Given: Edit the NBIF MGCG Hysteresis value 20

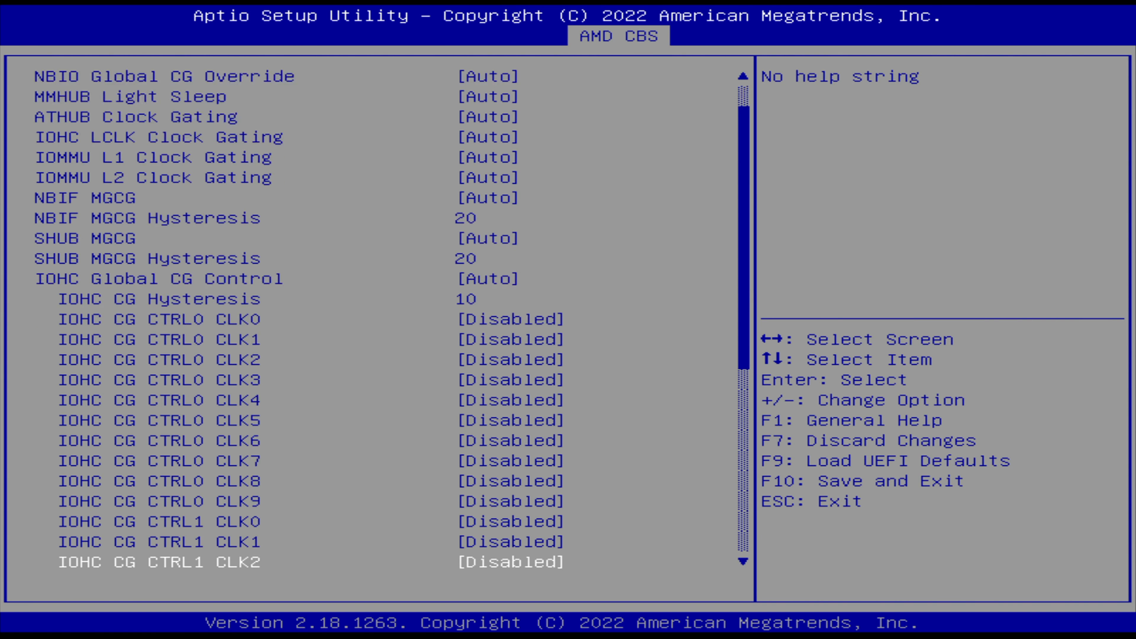Looking at the screenshot, I should [x=466, y=218].
